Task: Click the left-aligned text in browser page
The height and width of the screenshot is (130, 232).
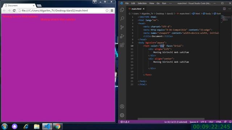Action: point(20,16)
